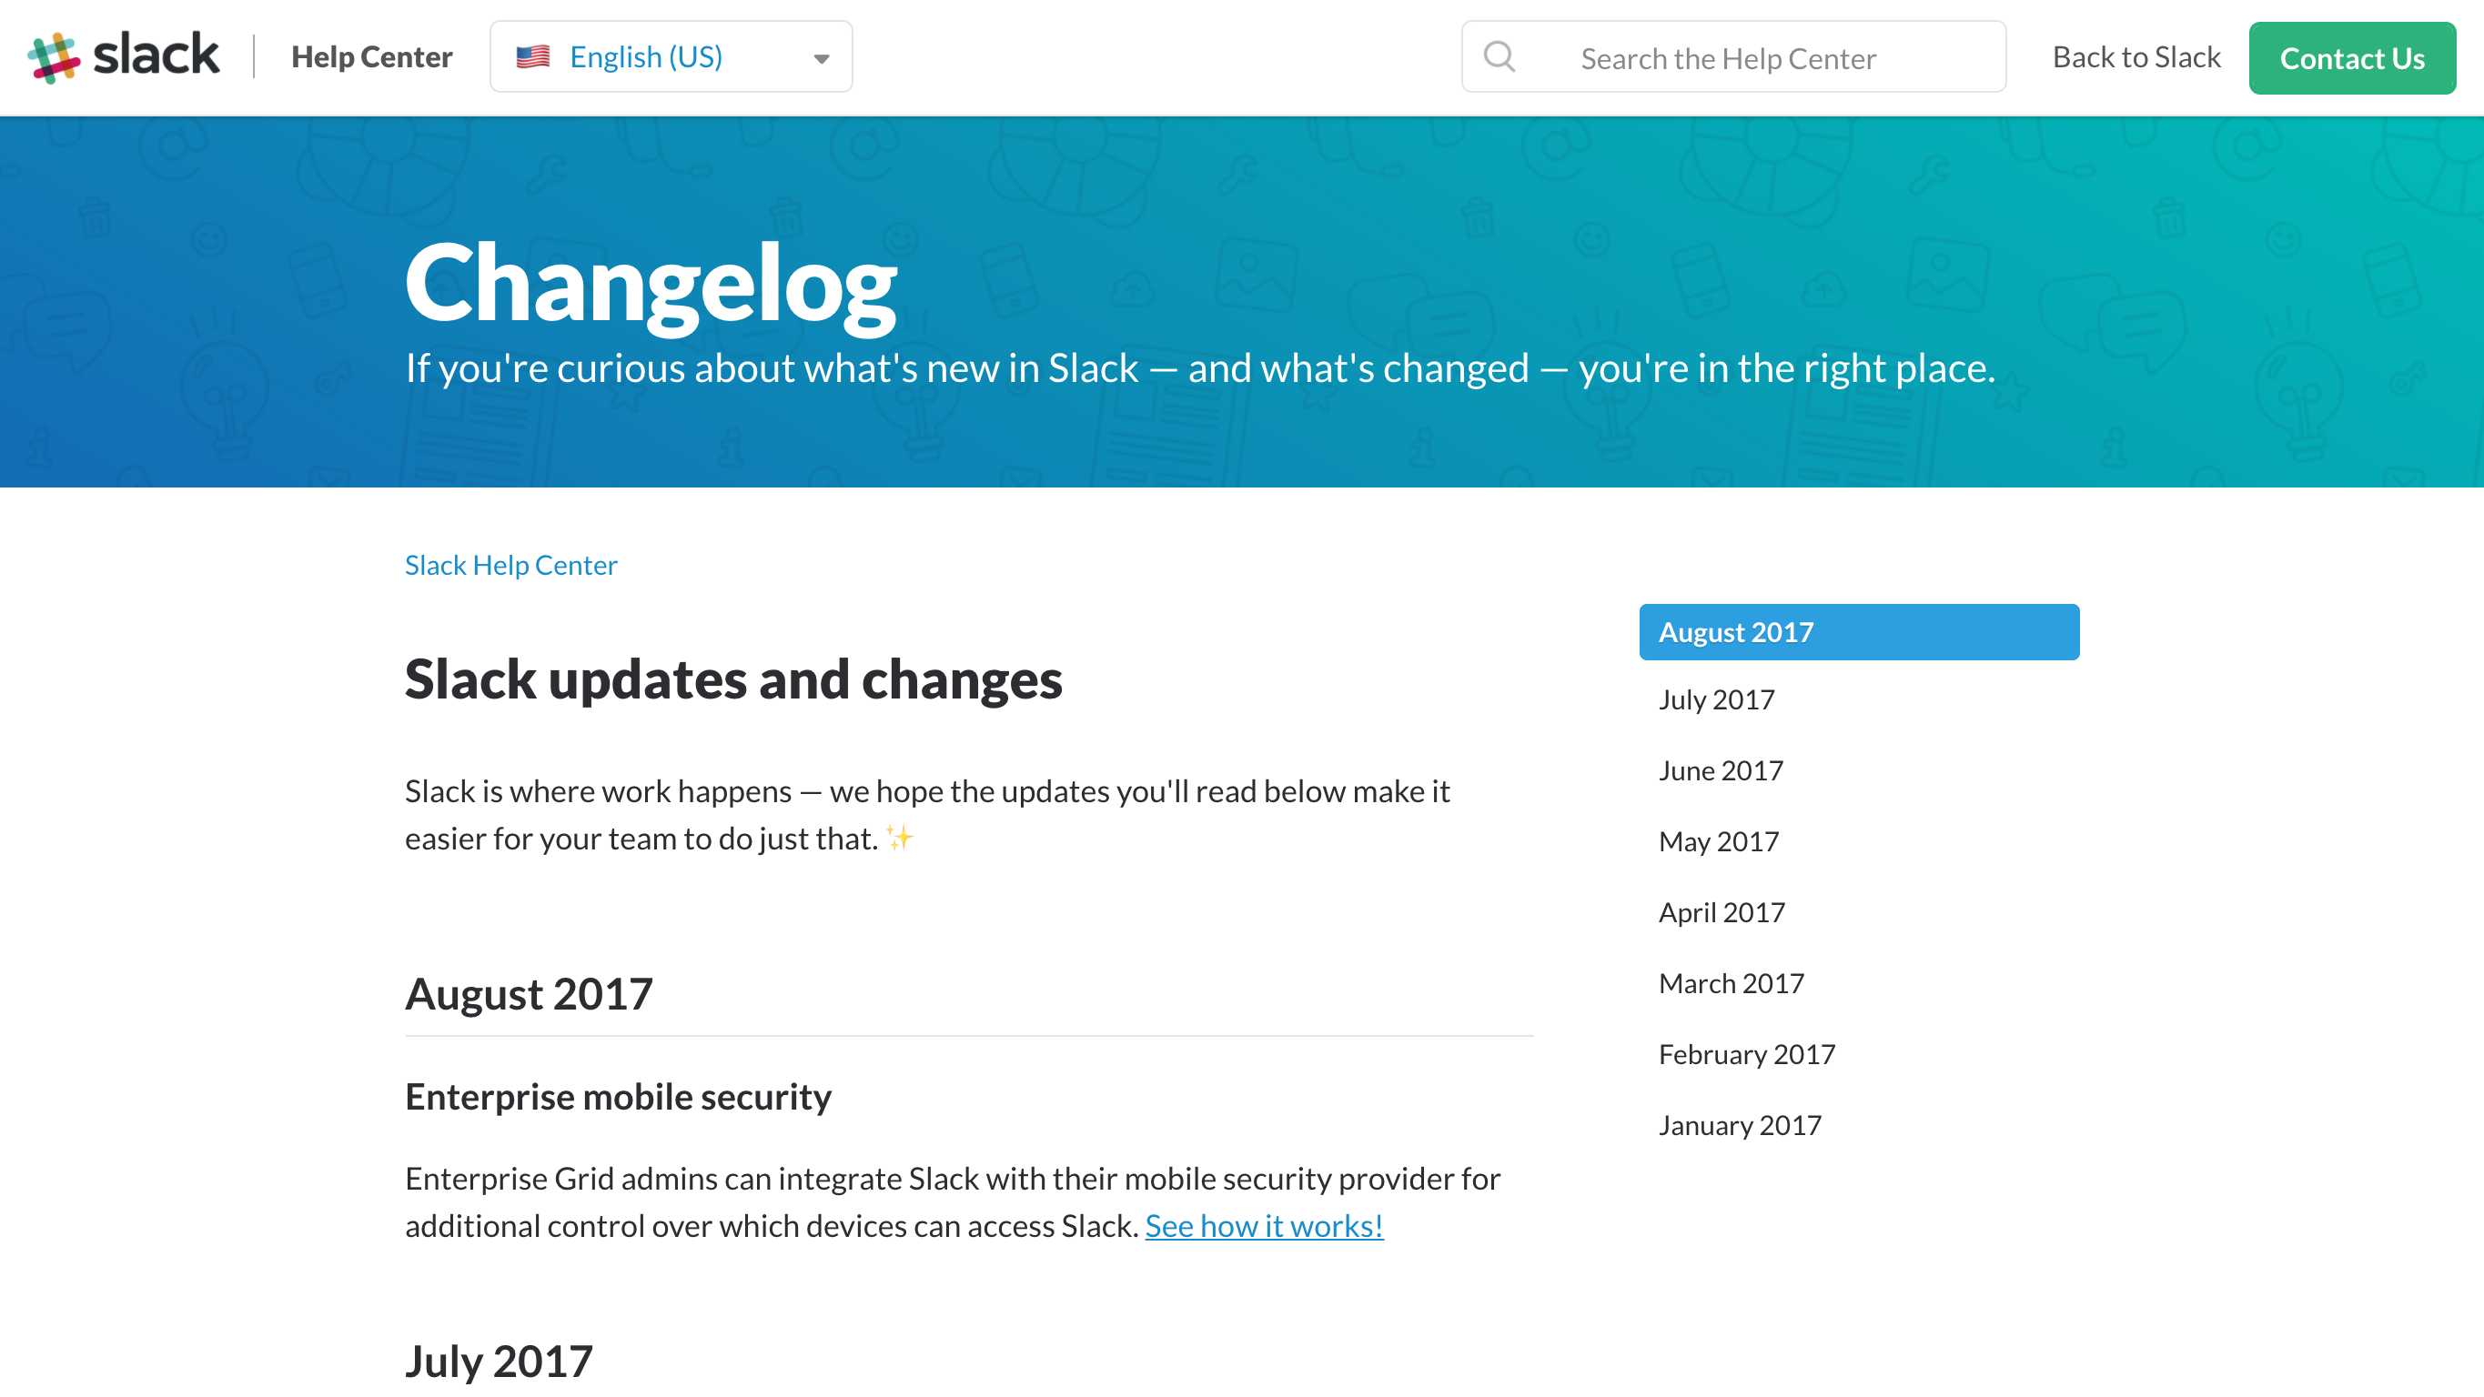The image size is (2484, 1397).
Task: Click the Slack logo
Action: 126,55
